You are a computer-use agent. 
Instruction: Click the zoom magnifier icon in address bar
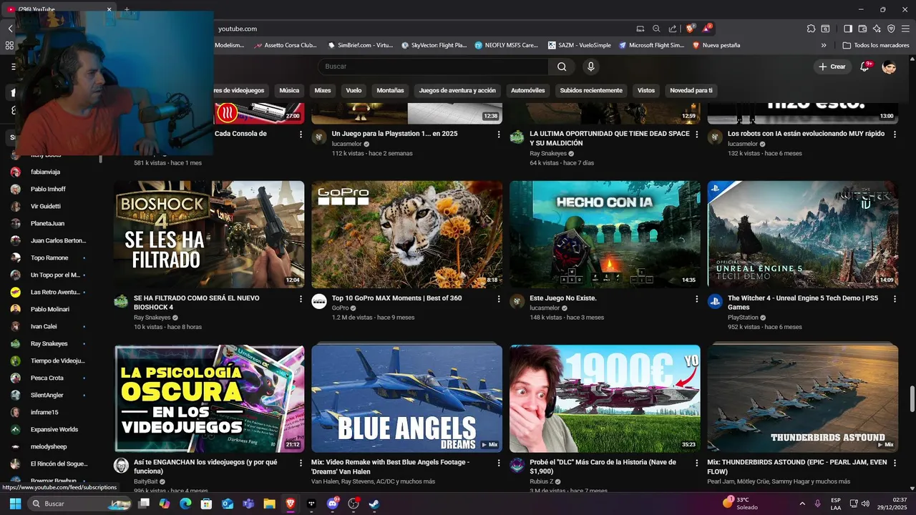pos(656,29)
